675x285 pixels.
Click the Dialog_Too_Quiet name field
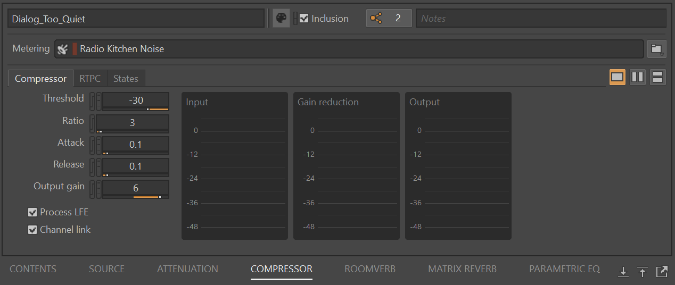pos(136,18)
